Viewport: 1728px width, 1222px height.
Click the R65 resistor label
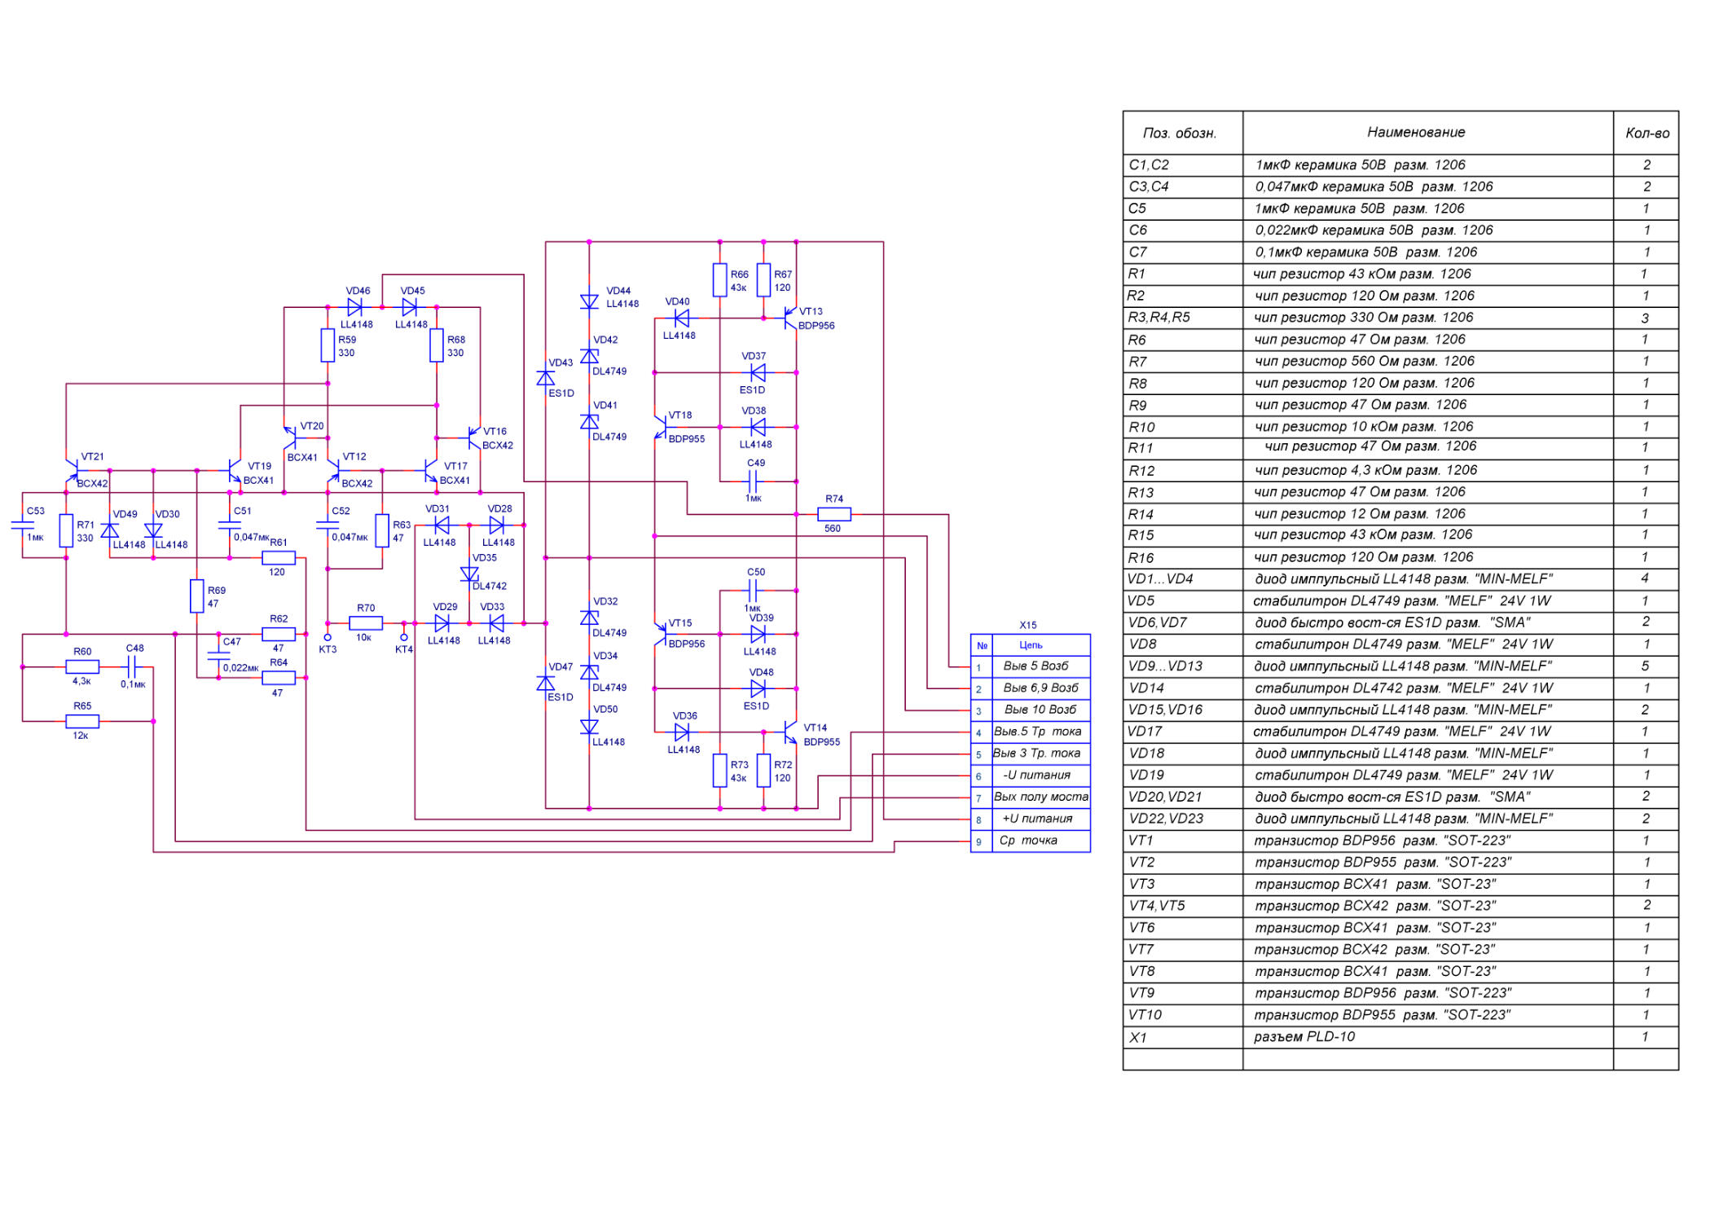82,706
